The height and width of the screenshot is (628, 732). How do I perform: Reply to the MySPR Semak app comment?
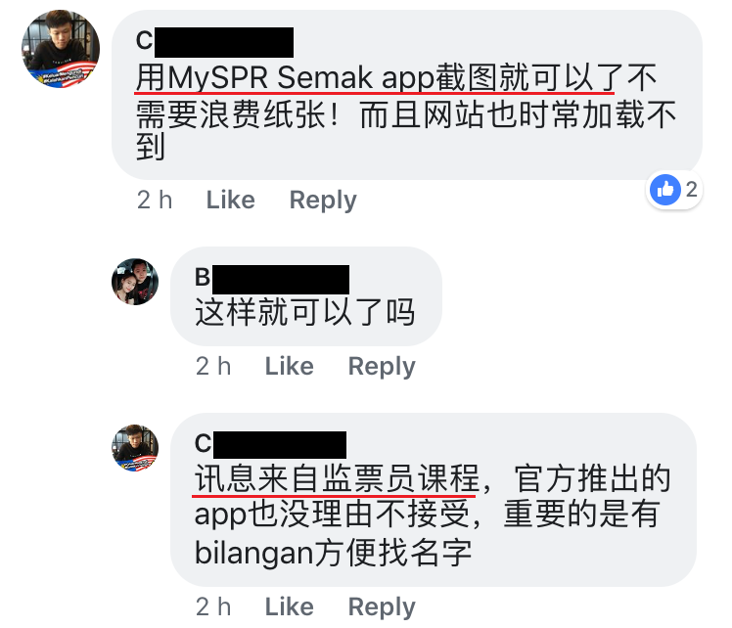coord(323,201)
